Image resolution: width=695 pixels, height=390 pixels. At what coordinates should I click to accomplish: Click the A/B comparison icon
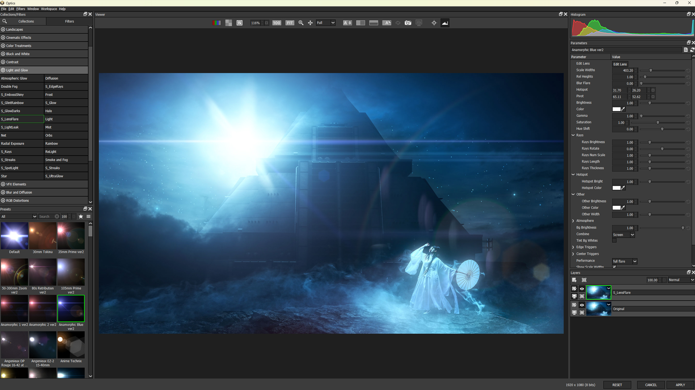click(x=347, y=23)
